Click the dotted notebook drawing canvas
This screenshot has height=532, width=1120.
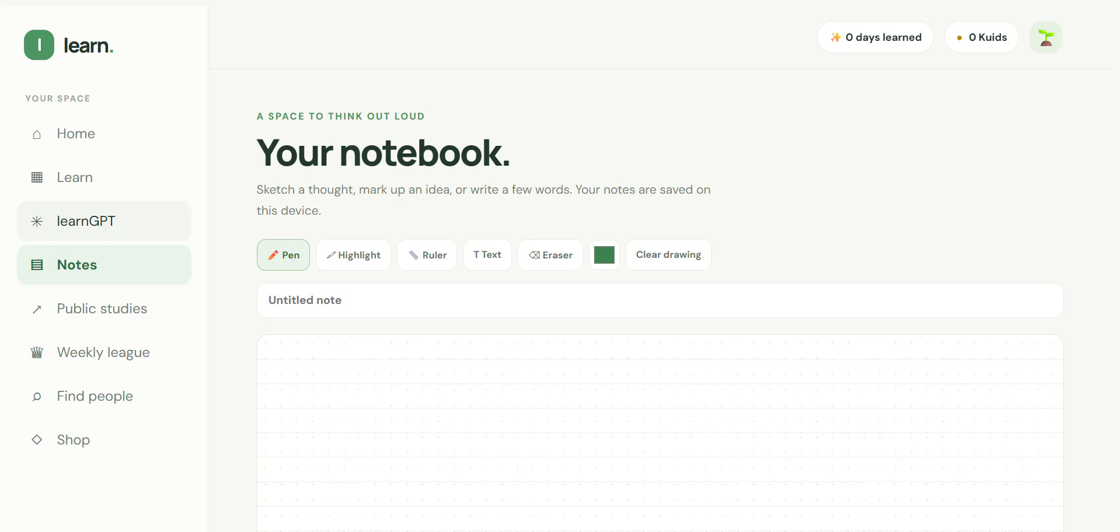pos(660,433)
